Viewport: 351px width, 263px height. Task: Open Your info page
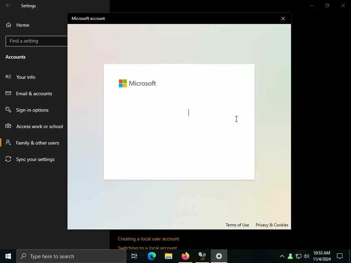[x=26, y=77]
